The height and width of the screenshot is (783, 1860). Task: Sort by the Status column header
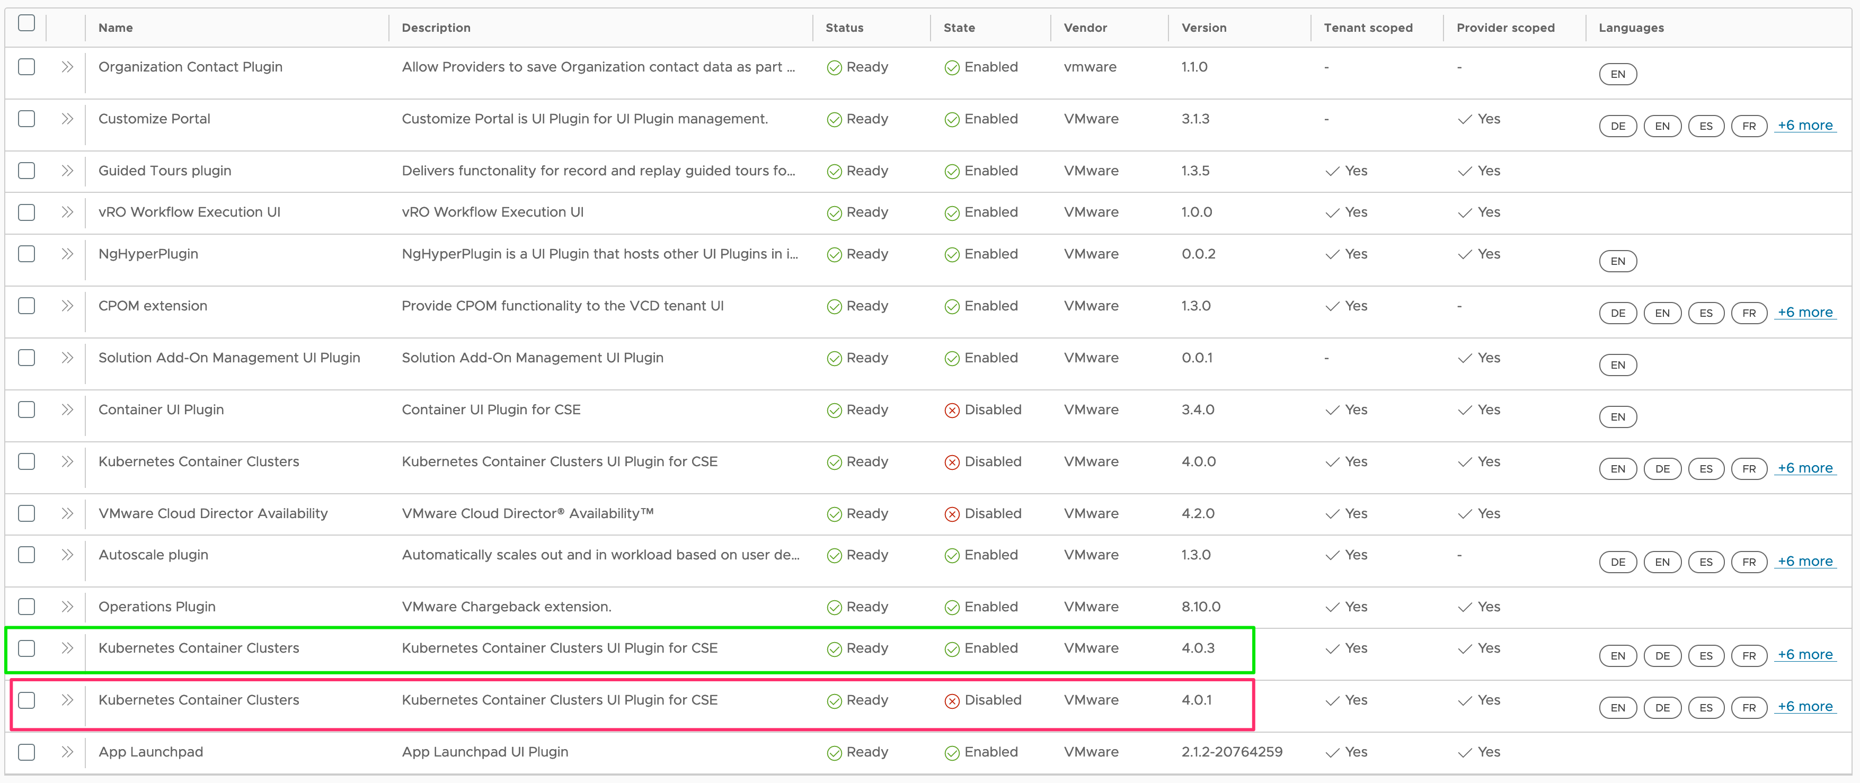(x=844, y=28)
